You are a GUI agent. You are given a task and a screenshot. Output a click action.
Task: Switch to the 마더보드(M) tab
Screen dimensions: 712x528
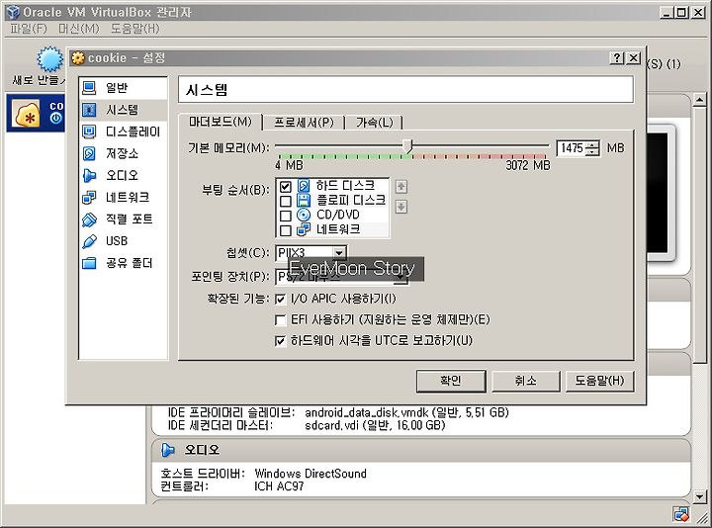(221, 123)
